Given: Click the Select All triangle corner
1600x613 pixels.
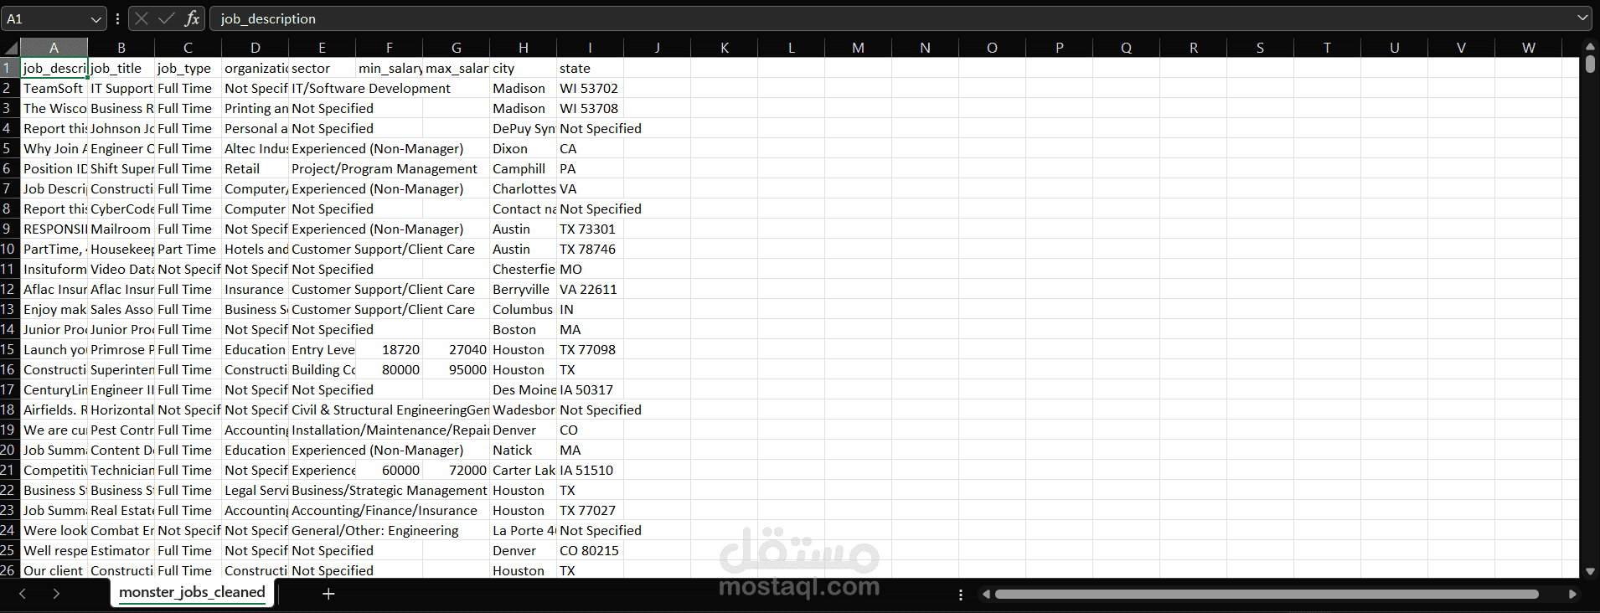Looking at the screenshot, I should click(x=10, y=48).
